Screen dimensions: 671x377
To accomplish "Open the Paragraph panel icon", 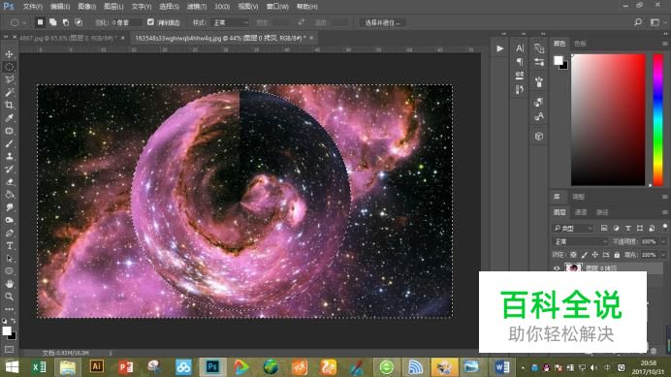I will 520,62.
